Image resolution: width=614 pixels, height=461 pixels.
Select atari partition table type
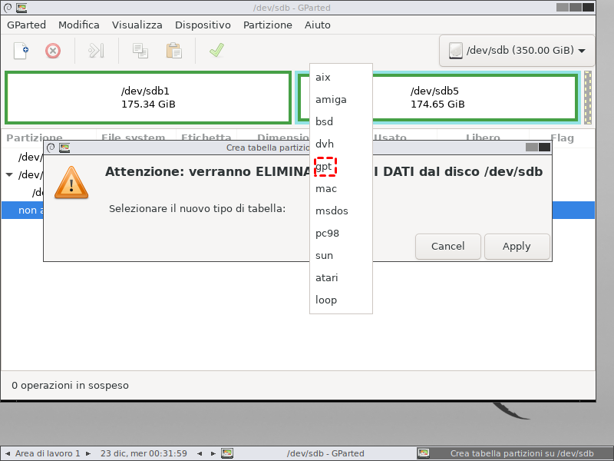click(x=341, y=277)
